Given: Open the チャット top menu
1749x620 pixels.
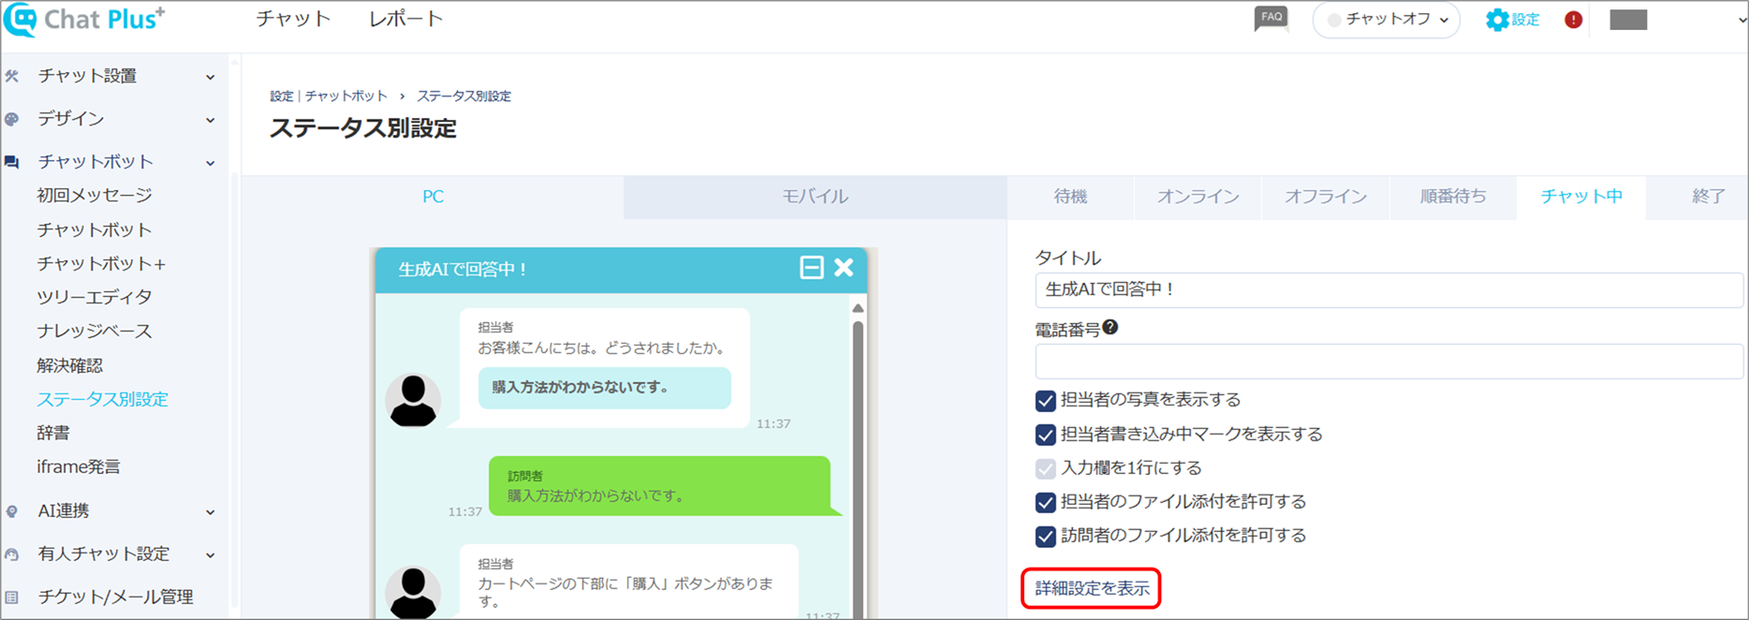Looking at the screenshot, I should coord(293,19).
